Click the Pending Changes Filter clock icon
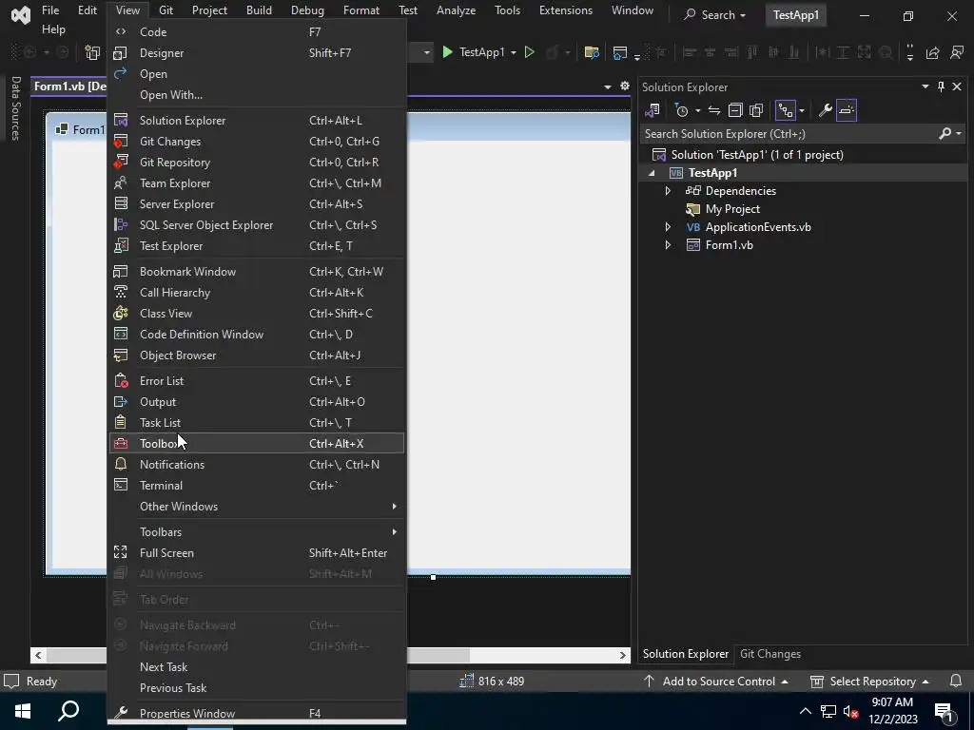Screen dimensions: 974x730 (681, 110)
